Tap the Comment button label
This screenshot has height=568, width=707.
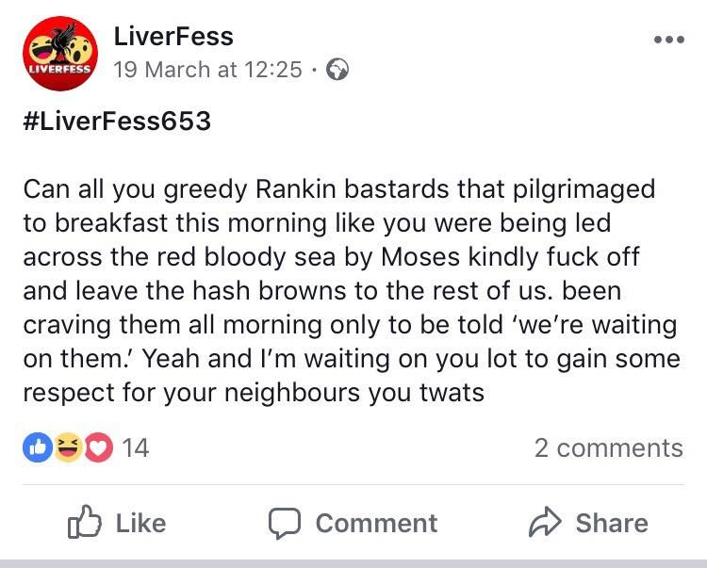pyautogui.click(x=376, y=523)
